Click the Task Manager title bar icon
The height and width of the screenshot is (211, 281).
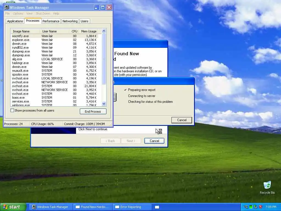tap(7, 7)
